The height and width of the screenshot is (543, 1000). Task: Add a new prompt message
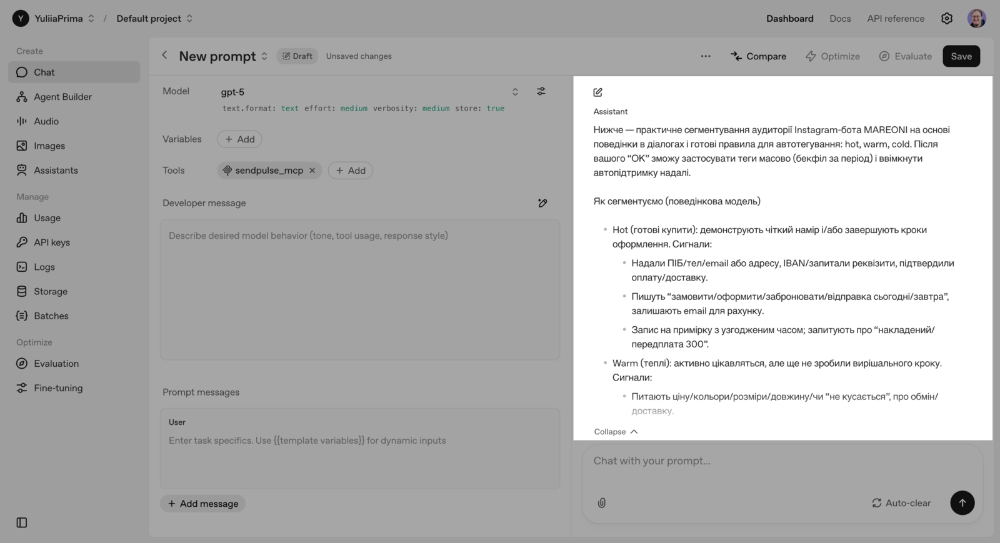tap(203, 504)
